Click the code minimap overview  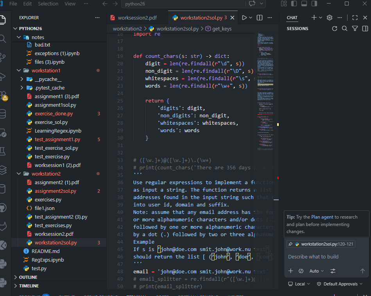coord(265,92)
